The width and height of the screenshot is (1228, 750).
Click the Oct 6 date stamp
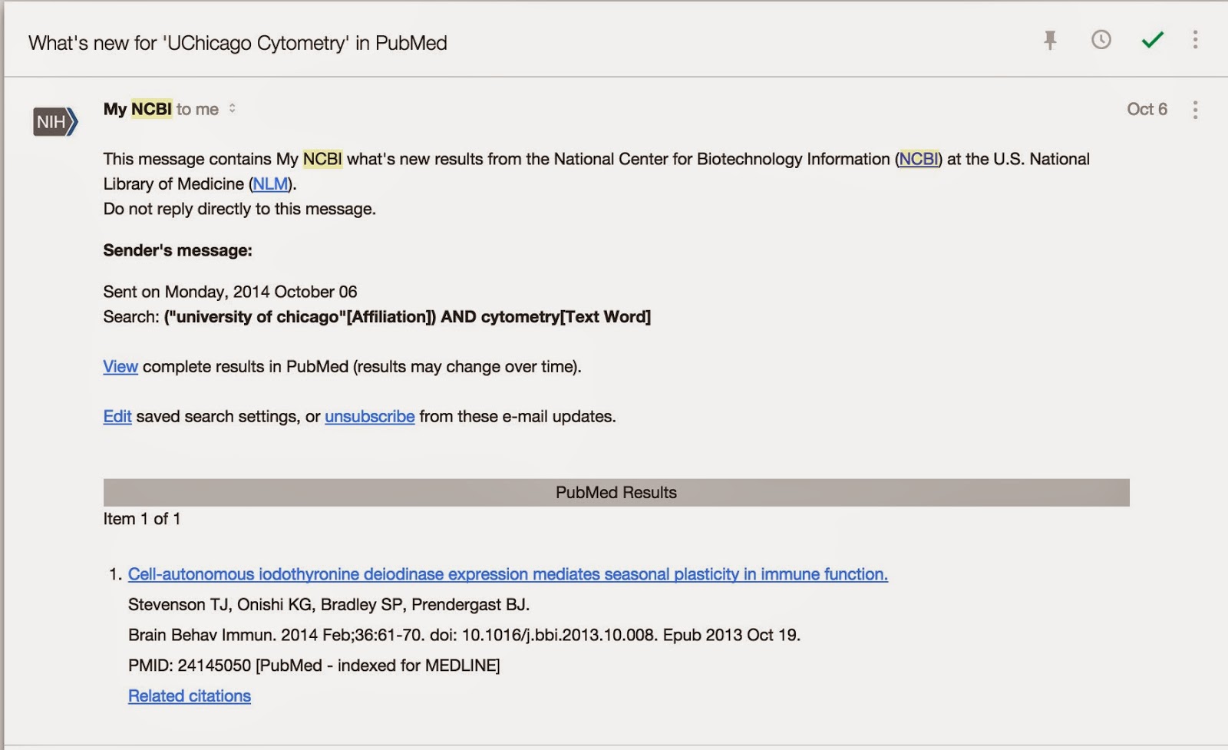point(1147,109)
